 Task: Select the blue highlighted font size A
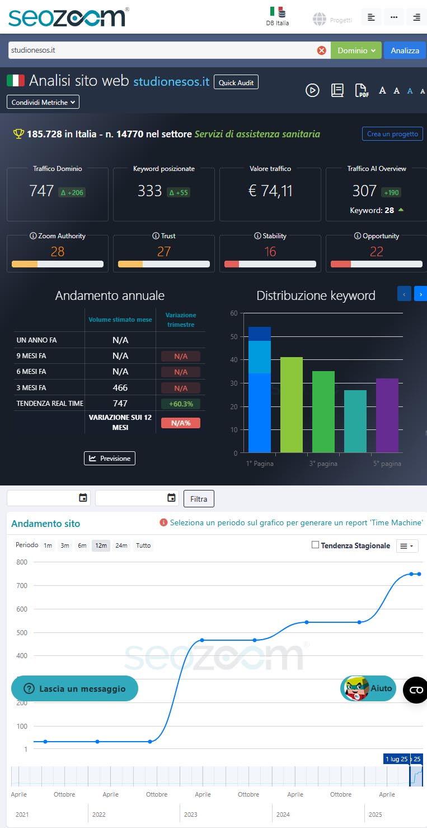[x=410, y=91]
